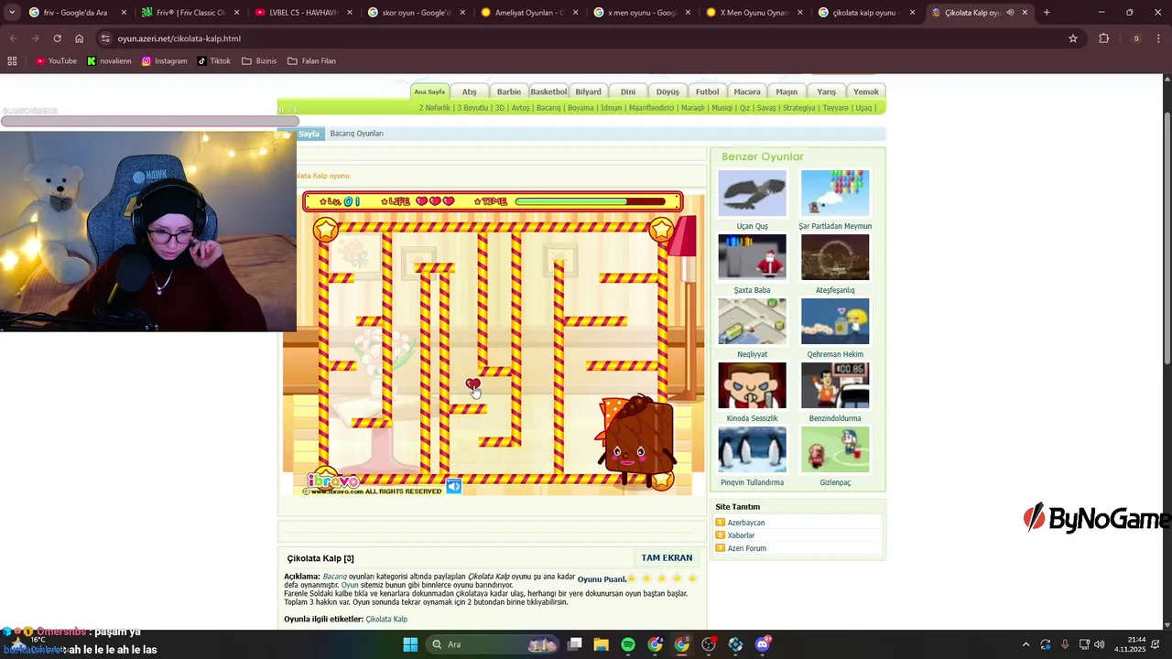Open the Qəhrəman Həkim game thumbnail
This screenshot has height=659, width=1172.
click(835, 321)
